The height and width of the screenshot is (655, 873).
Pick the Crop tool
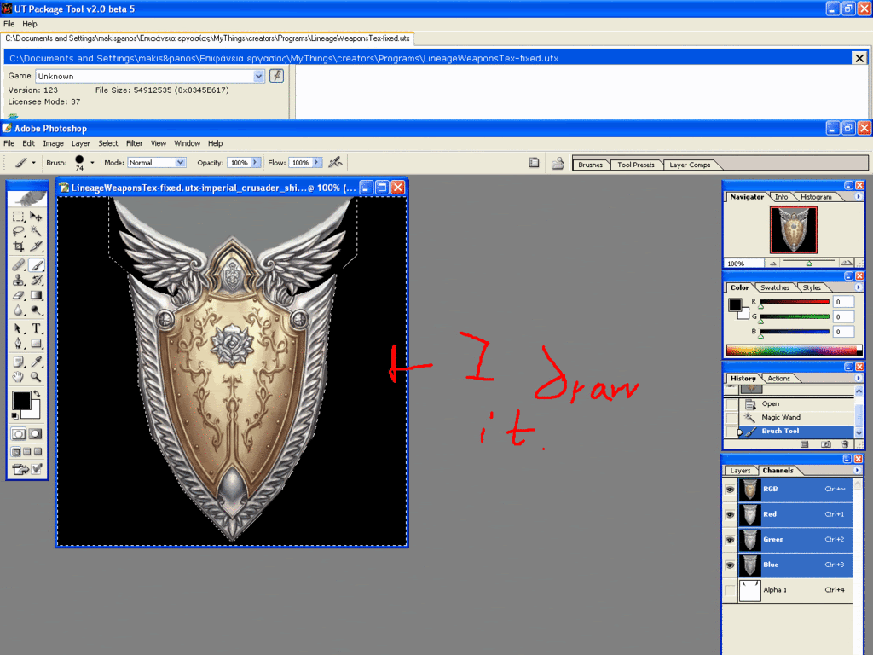(19, 246)
